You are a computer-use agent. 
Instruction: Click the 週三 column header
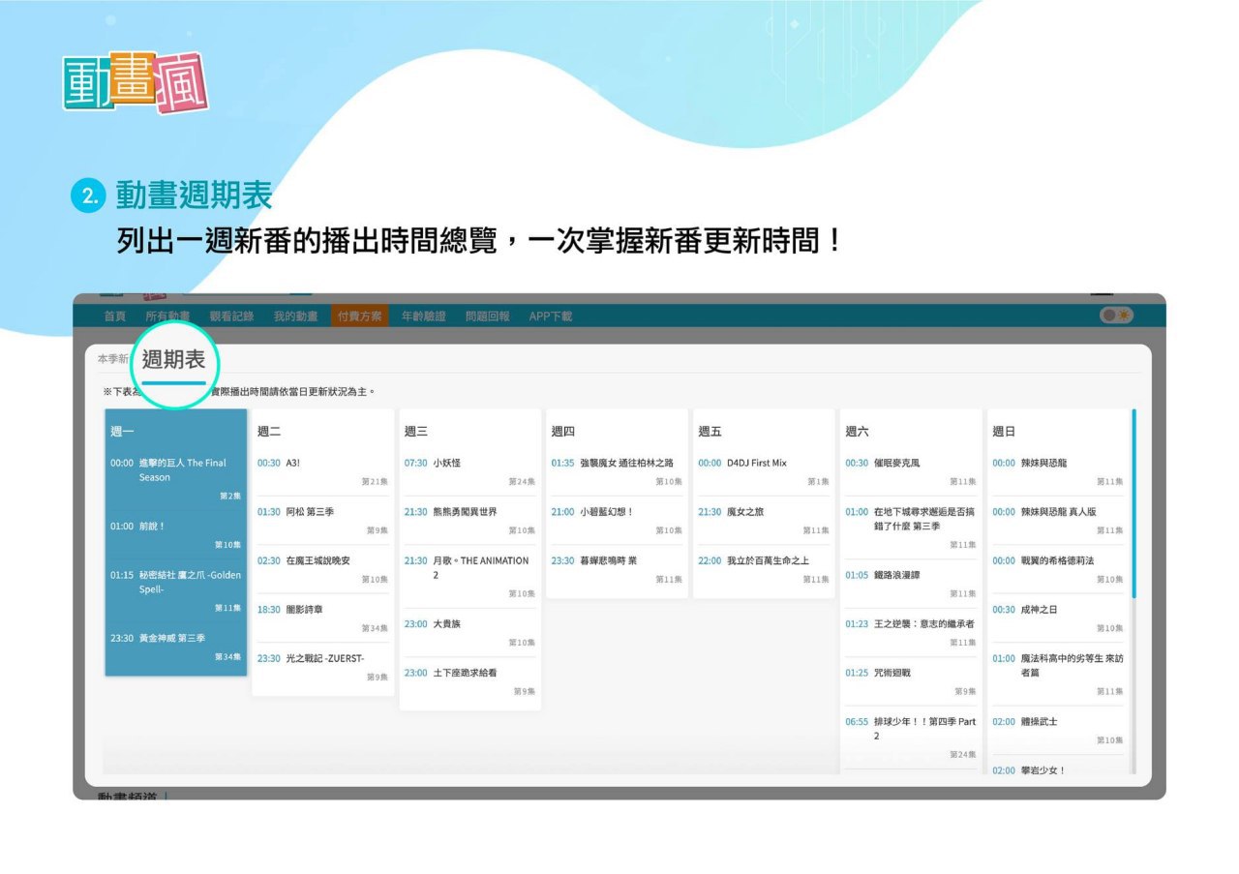pos(416,432)
